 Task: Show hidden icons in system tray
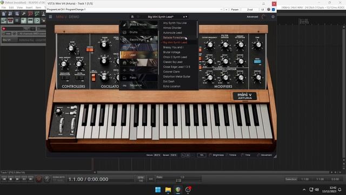(304, 190)
